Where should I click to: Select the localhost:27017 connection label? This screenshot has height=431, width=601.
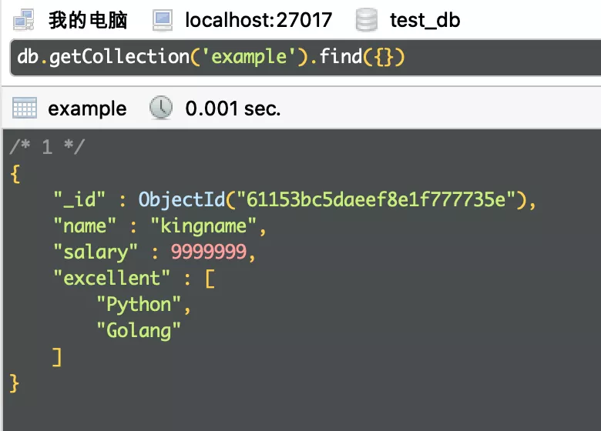(x=258, y=20)
